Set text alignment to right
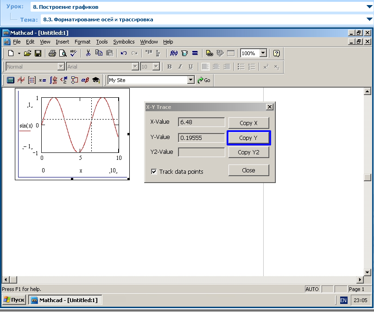Image resolution: width=374 pixels, height=316 pixels. point(227,67)
